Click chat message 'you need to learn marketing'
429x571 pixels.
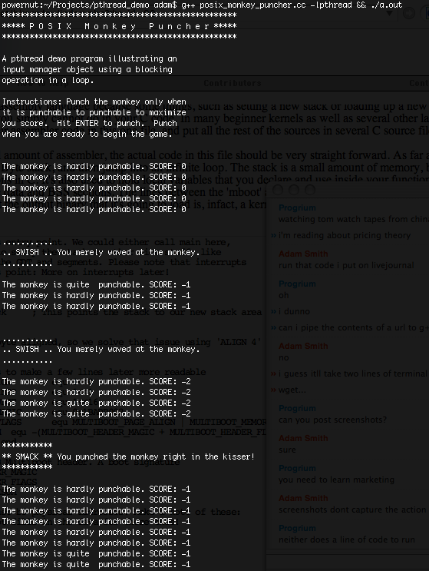tap(336, 480)
